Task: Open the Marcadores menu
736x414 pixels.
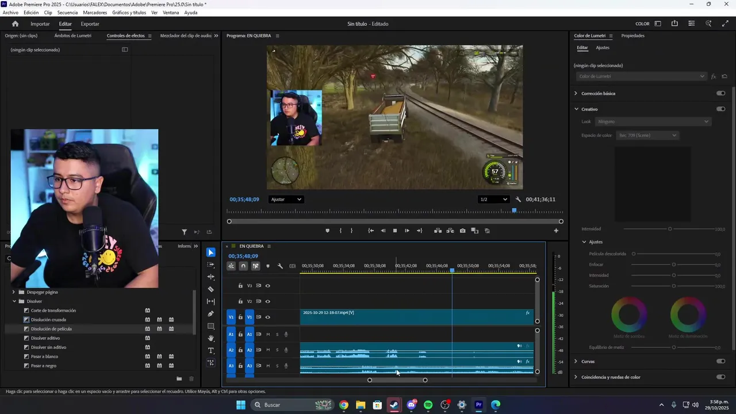Action: [95, 13]
